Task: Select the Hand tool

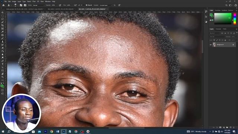Action: pos(3,74)
